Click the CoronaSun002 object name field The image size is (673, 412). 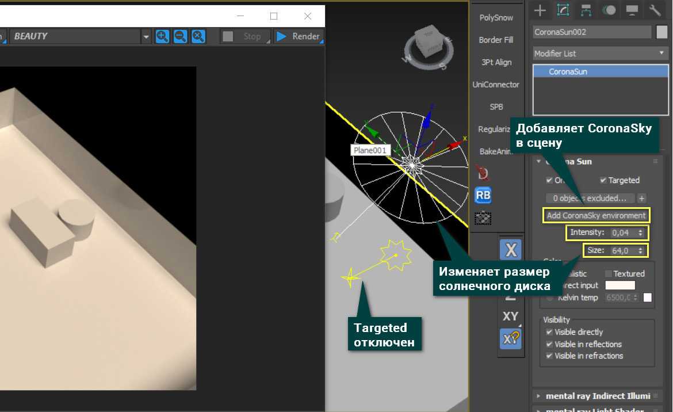592,32
